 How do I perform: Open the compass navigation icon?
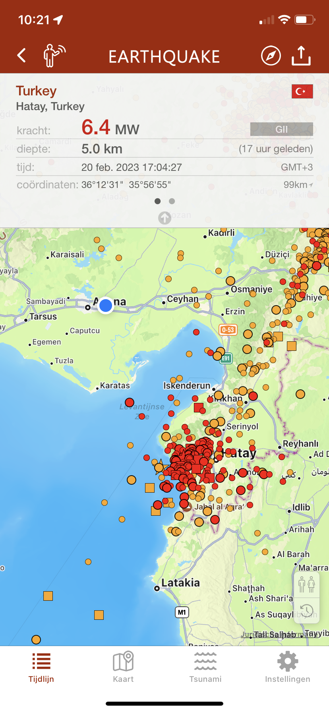[271, 56]
